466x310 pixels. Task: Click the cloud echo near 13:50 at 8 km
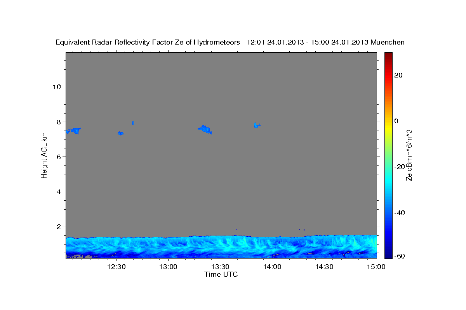pyautogui.click(x=256, y=125)
